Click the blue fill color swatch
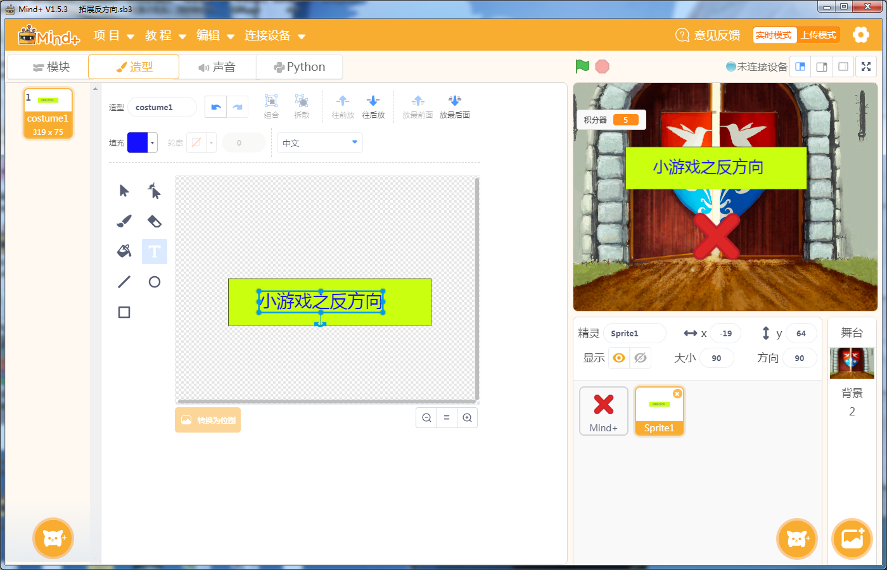 pos(137,142)
